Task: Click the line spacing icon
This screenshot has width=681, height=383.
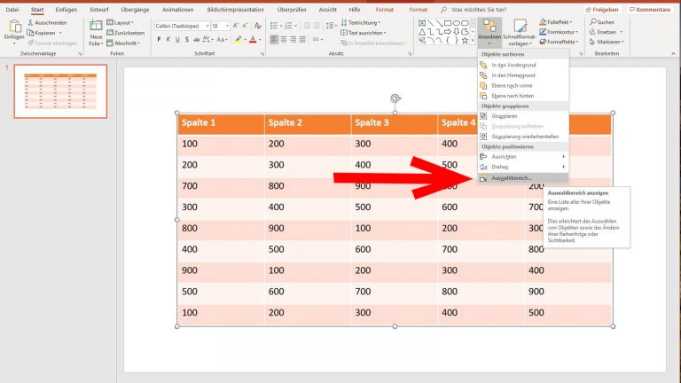Action: (x=332, y=26)
